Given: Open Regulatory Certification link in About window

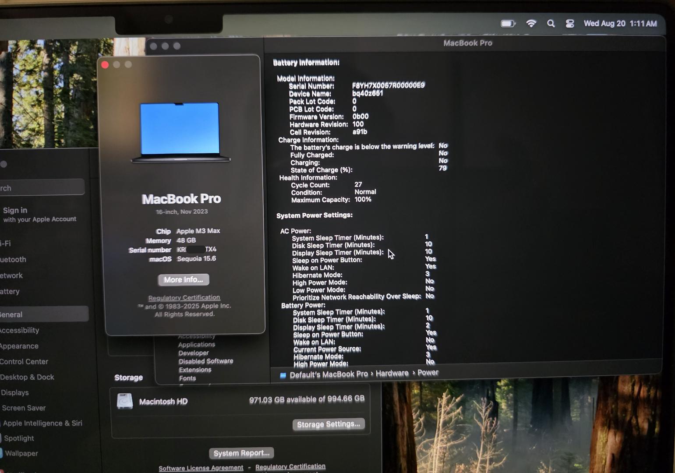Looking at the screenshot, I should 184,297.
